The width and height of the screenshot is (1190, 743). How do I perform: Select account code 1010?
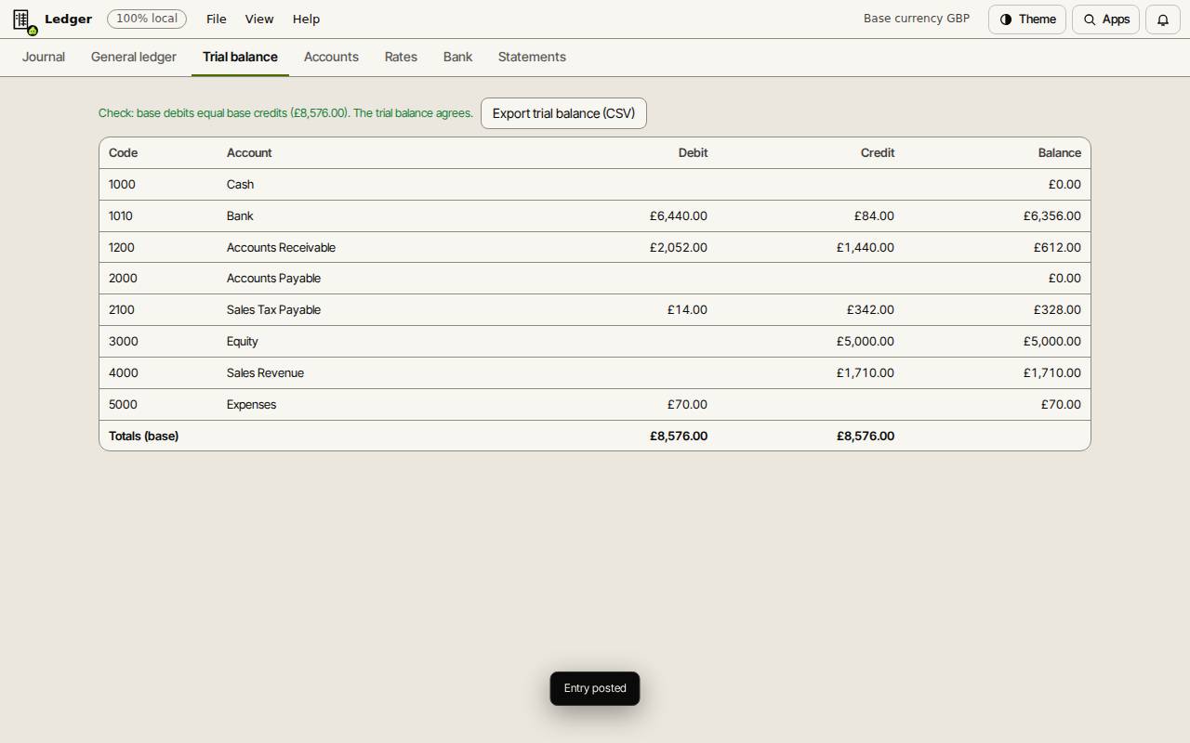pos(121,215)
